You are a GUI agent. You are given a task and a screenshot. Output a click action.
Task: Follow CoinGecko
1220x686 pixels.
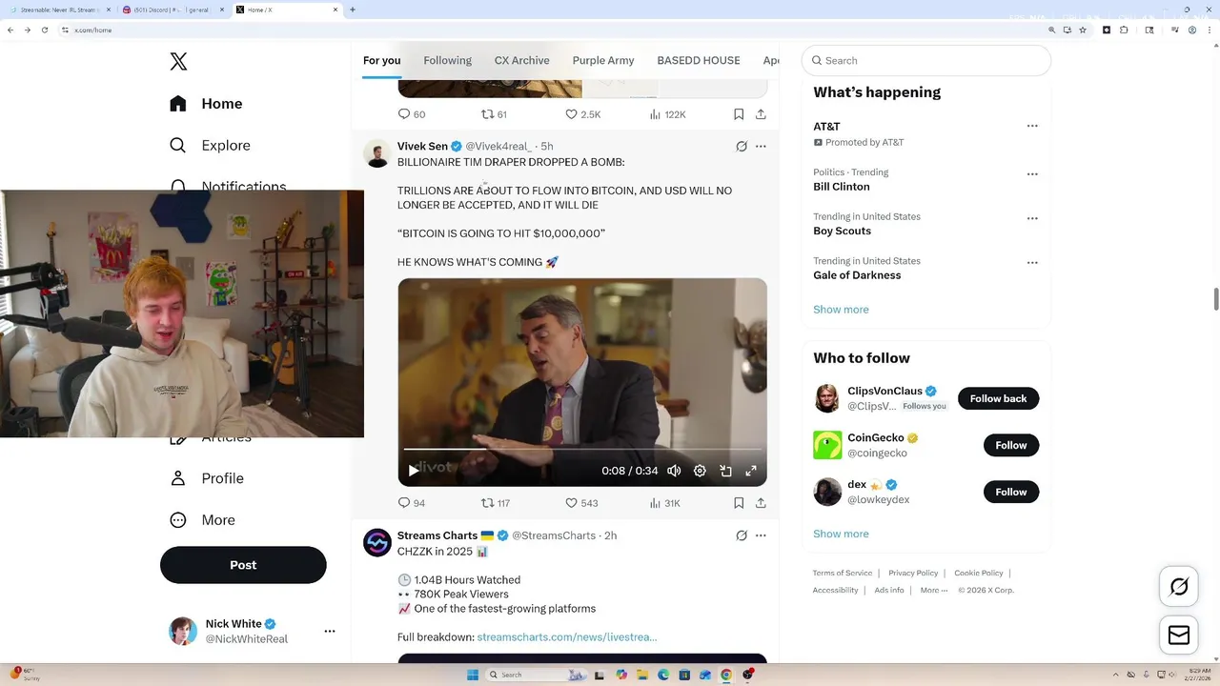1010,445
